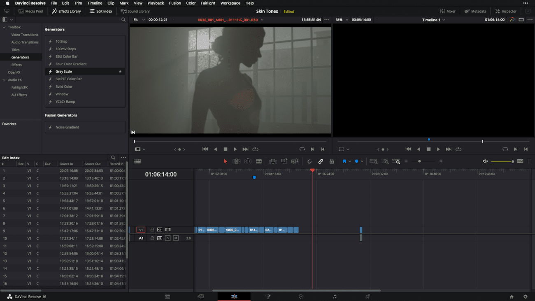The width and height of the screenshot is (535, 301).
Task: Mute the A1 audio track
Action: pos(175,238)
